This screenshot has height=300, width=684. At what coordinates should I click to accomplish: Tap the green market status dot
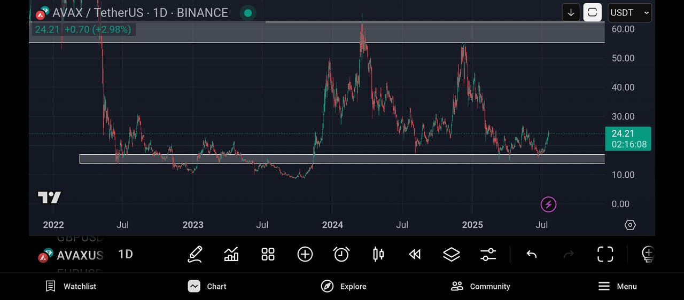[x=247, y=12]
